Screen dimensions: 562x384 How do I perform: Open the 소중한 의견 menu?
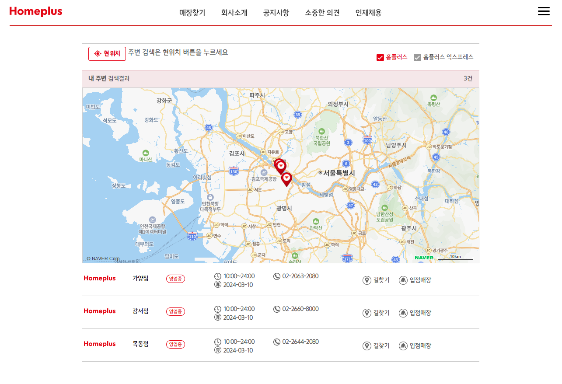[322, 13]
